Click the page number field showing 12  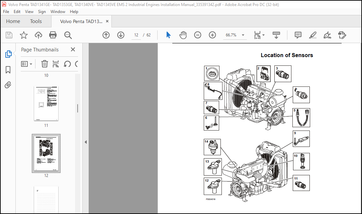136,35
